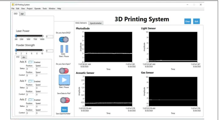Image resolution: width=219 pixels, height=120 pixels.
Task: Click Axis Z Control Position field
Action: coord(30,113)
